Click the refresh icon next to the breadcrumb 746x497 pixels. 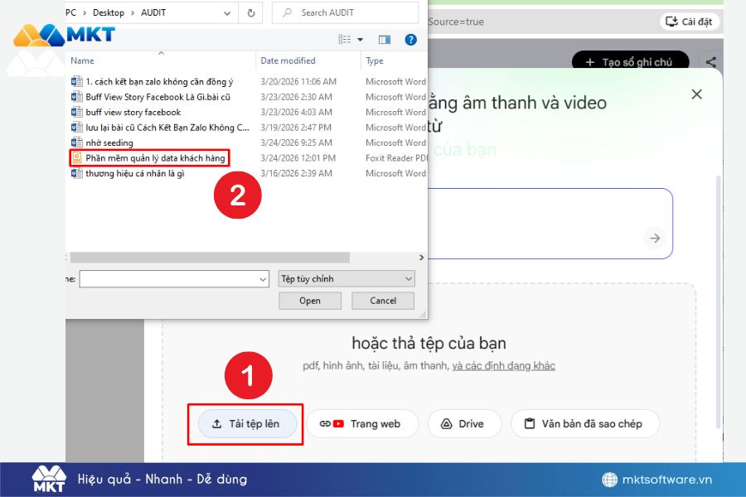click(x=250, y=12)
